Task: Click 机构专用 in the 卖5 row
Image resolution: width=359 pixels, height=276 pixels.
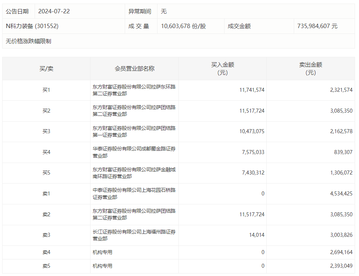Action: pos(102,266)
